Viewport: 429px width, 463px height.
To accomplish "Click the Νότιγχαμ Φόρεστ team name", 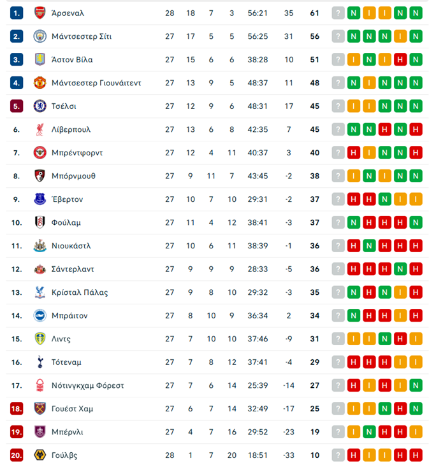I will (x=88, y=385).
